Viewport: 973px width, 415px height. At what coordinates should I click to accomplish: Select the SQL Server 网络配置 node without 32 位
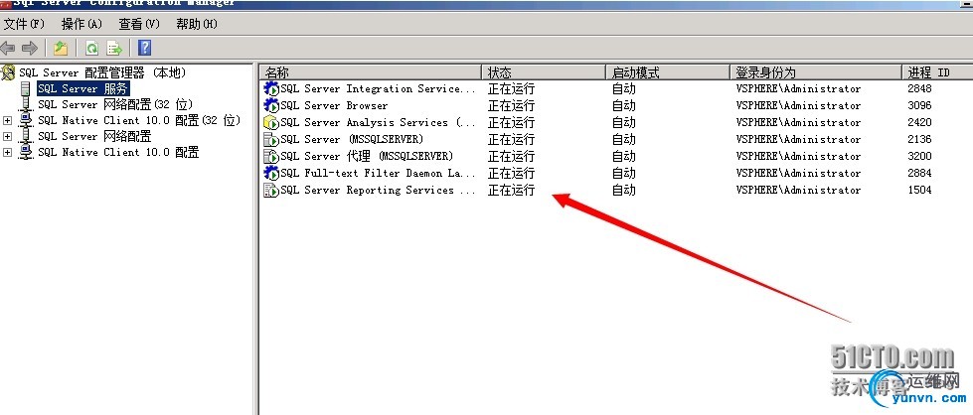pyautogui.click(x=94, y=136)
